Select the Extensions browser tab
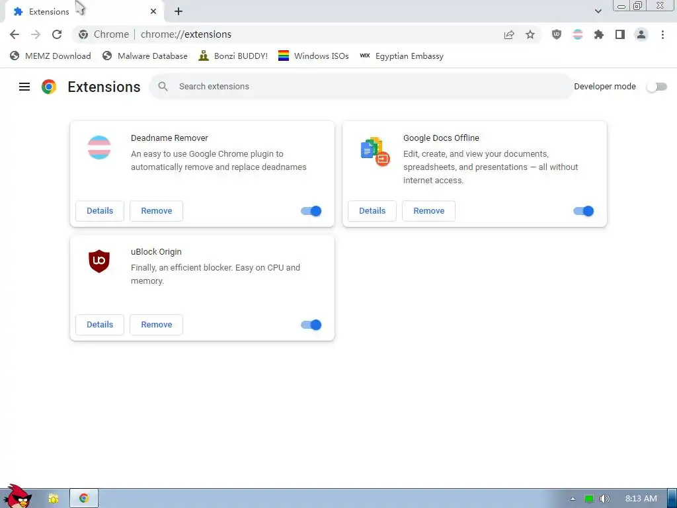 (85, 12)
